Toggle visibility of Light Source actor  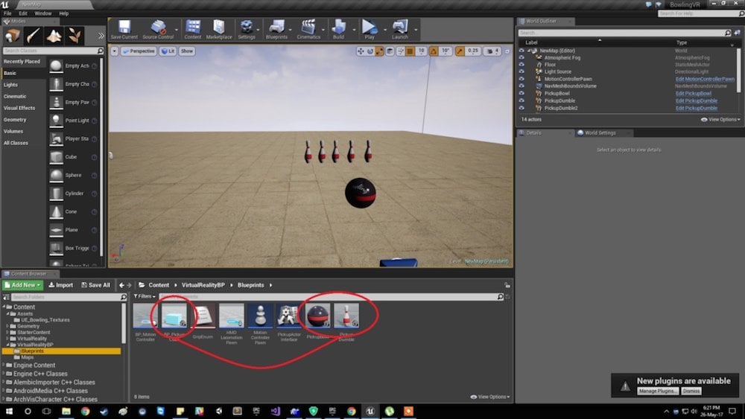coord(521,71)
